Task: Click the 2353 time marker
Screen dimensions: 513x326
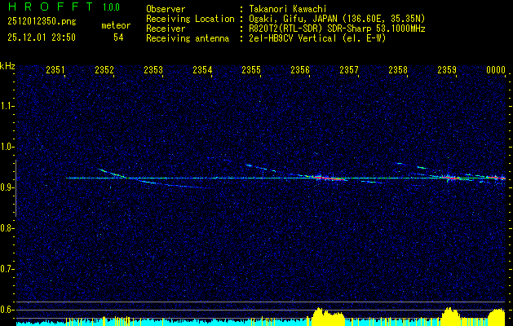Action: point(153,69)
